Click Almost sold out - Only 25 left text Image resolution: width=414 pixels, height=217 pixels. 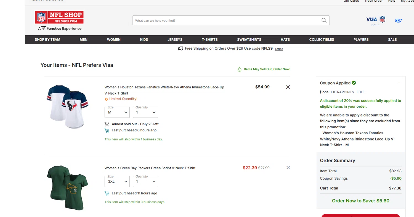coord(135,124)
